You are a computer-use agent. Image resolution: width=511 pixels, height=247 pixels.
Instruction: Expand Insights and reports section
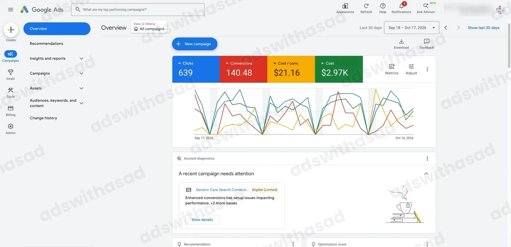[81, 58]
